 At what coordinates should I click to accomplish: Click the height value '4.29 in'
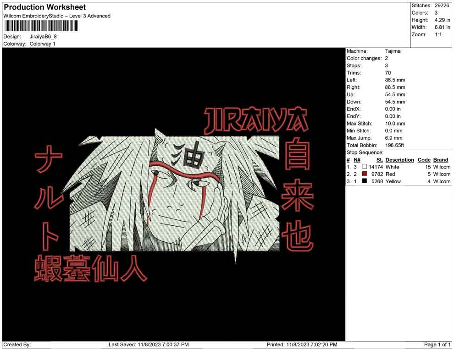(x=442, y=20)
